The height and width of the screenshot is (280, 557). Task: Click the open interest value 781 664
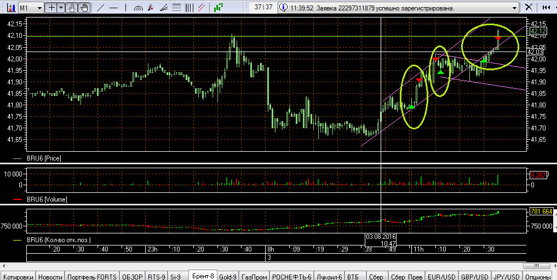541,212
